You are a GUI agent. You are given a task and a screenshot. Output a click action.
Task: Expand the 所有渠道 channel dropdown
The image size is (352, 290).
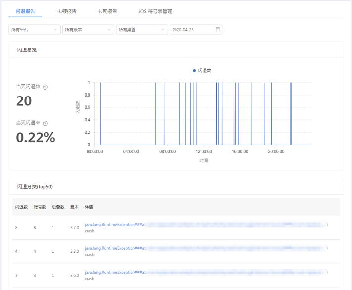click(142, 29)
